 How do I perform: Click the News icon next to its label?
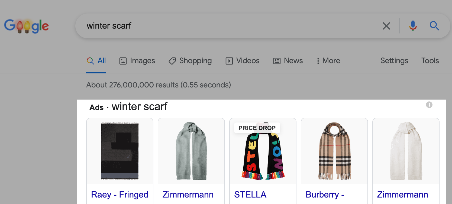[x=277, y=61]
